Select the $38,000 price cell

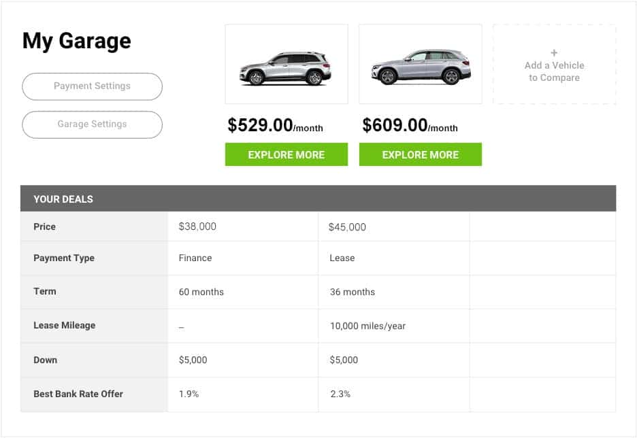point(243,226)
